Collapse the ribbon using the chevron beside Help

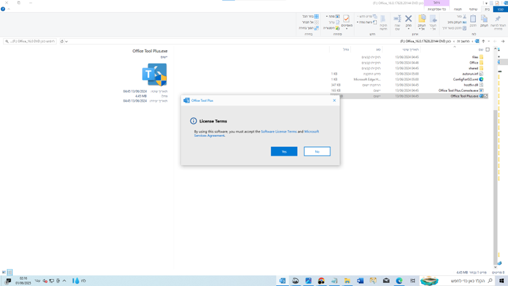[x=9, y=9]
